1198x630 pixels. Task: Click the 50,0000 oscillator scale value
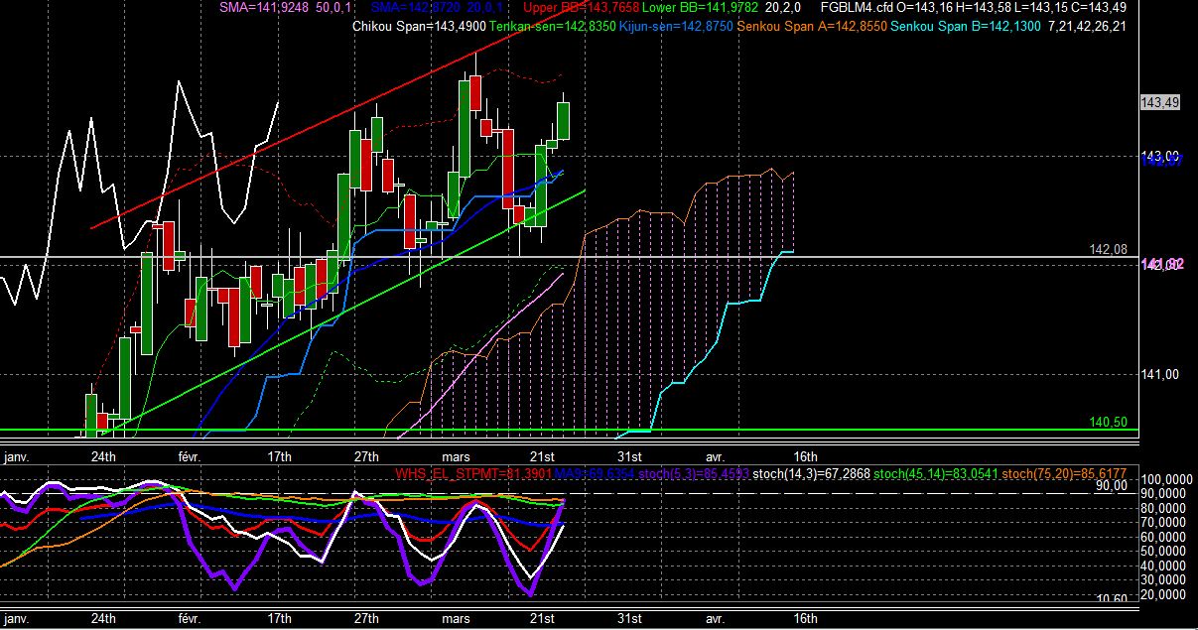point(1162,551)
